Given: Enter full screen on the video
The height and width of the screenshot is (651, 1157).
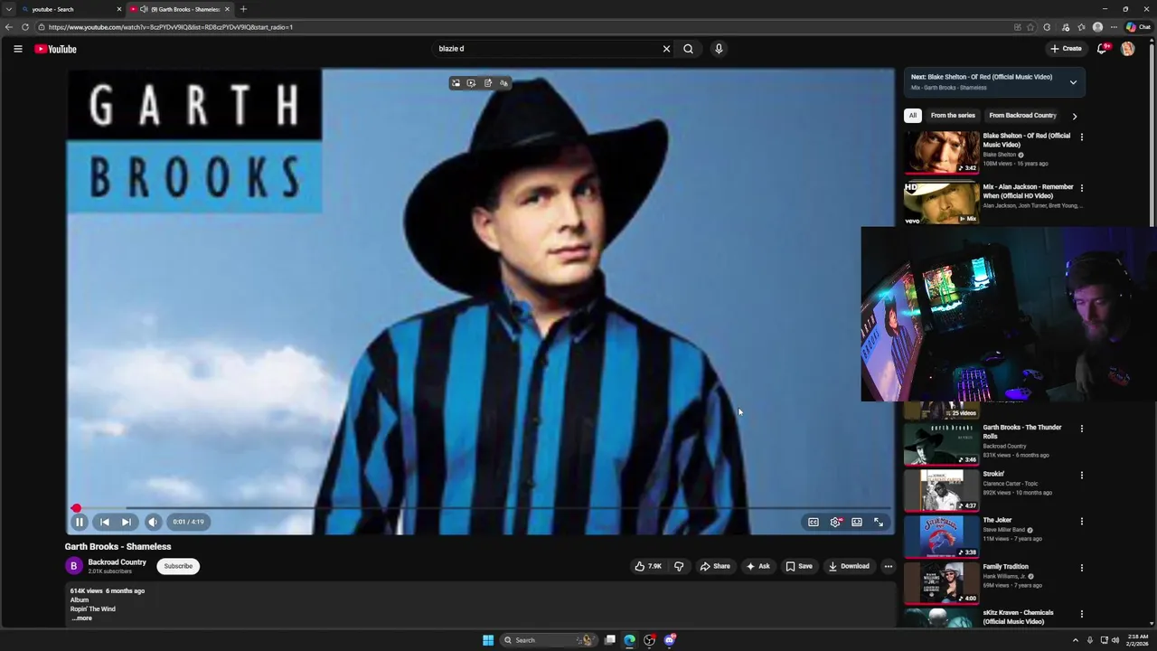Looking at the screenshot, I should 879,522.
